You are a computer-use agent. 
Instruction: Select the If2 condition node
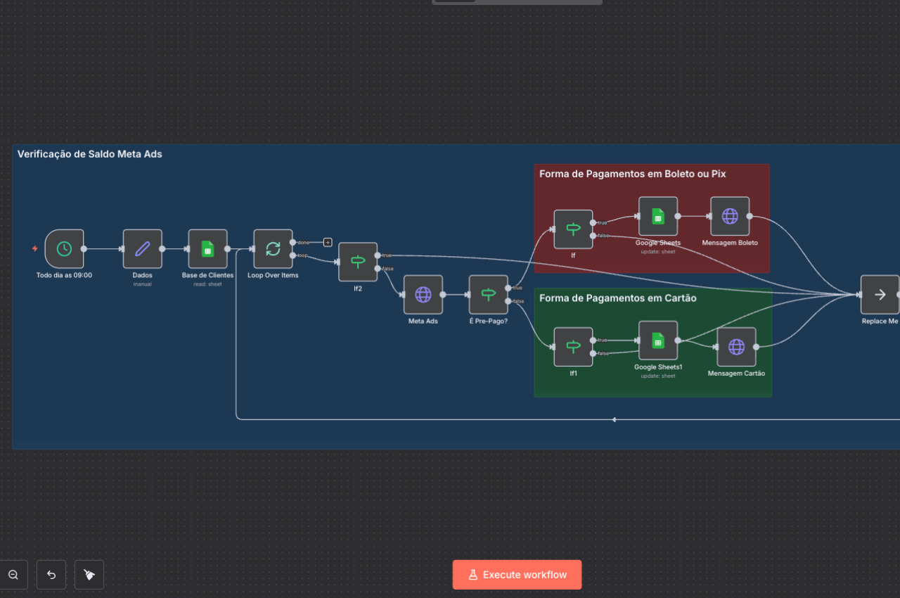pos(358,262)
